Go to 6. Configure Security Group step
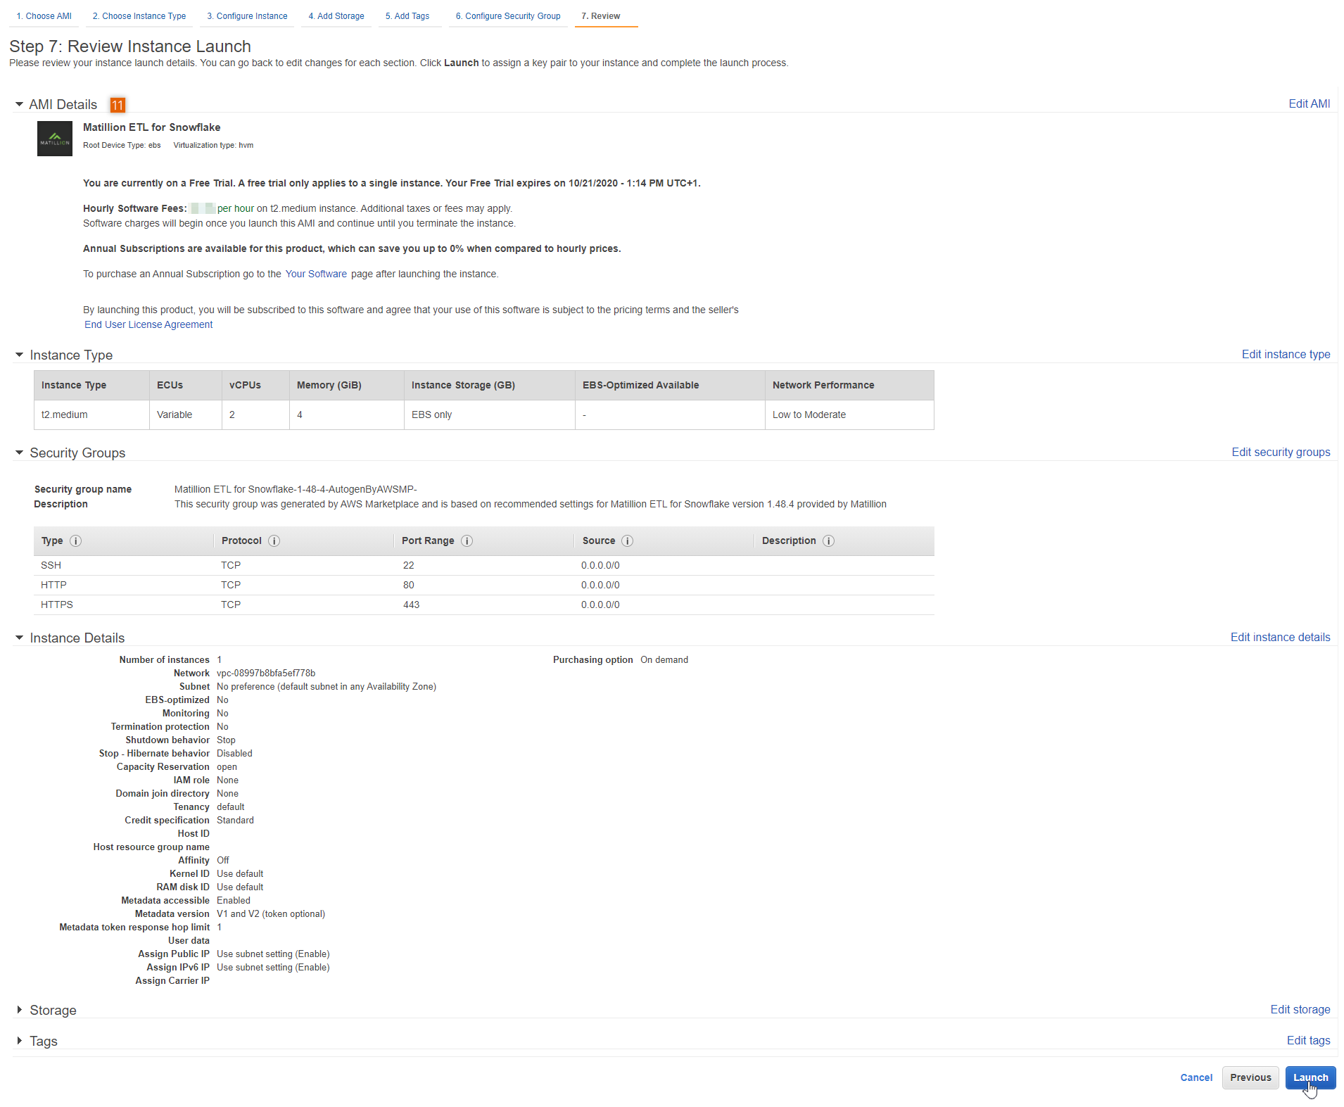Viewport: 1344px width, 1107px height. pos(508,16)
